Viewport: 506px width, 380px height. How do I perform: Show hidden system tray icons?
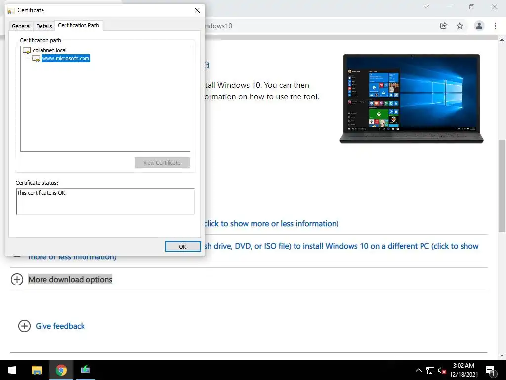(418, 370)
